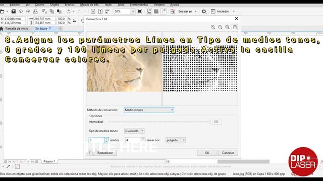The height and width of the screenshot is (181, 323).
Task: Click the third magnifier icon in dialog
Action: (228, 27)
